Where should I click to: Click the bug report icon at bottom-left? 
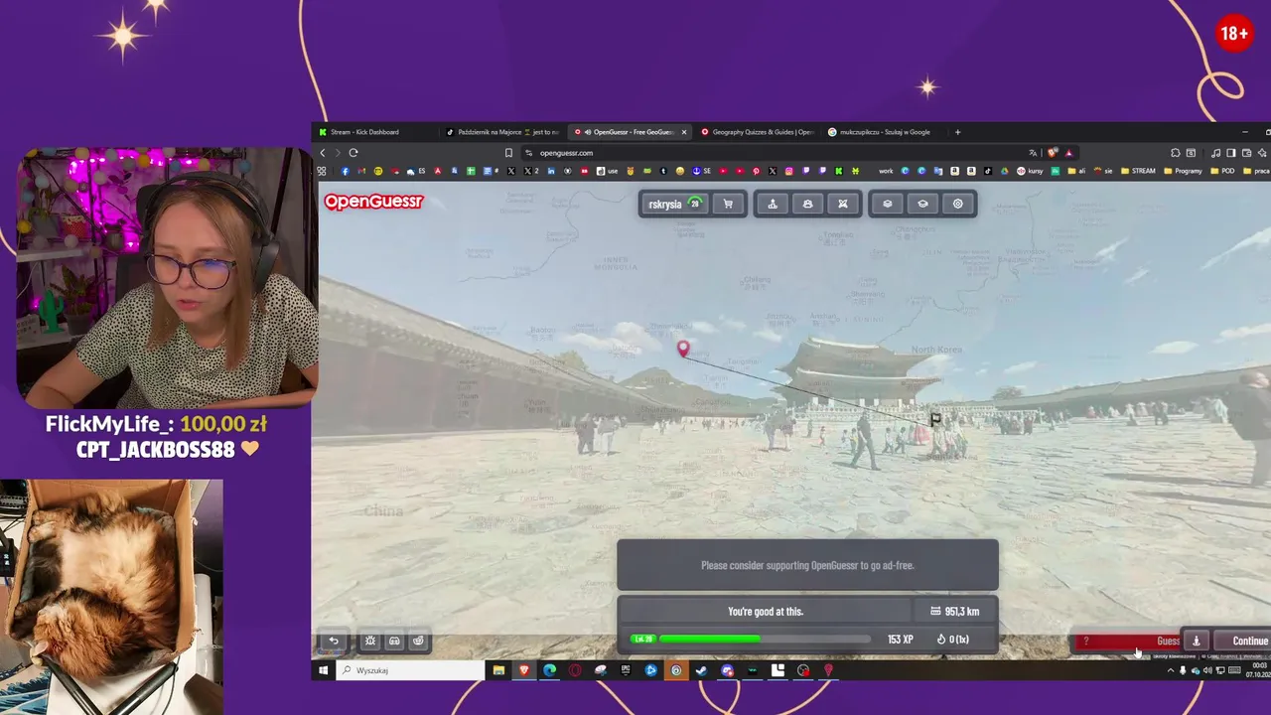point(370,641)
